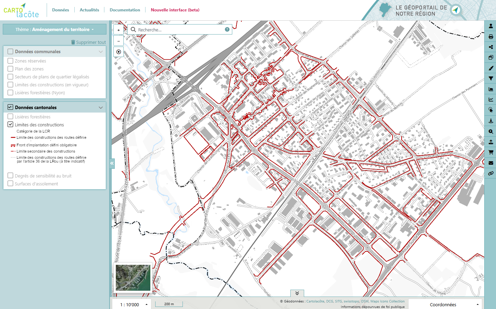Enable Degrés de sensibilité au bruit layer
The image size is (496, 309).
coord(10,176)
